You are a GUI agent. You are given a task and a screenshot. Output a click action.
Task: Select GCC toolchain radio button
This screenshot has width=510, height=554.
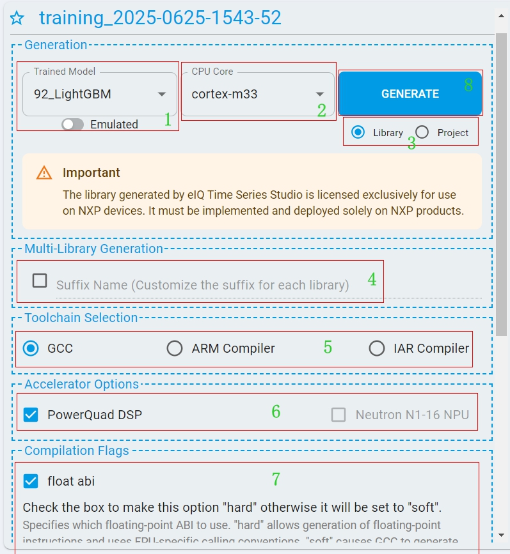[31, 348]
